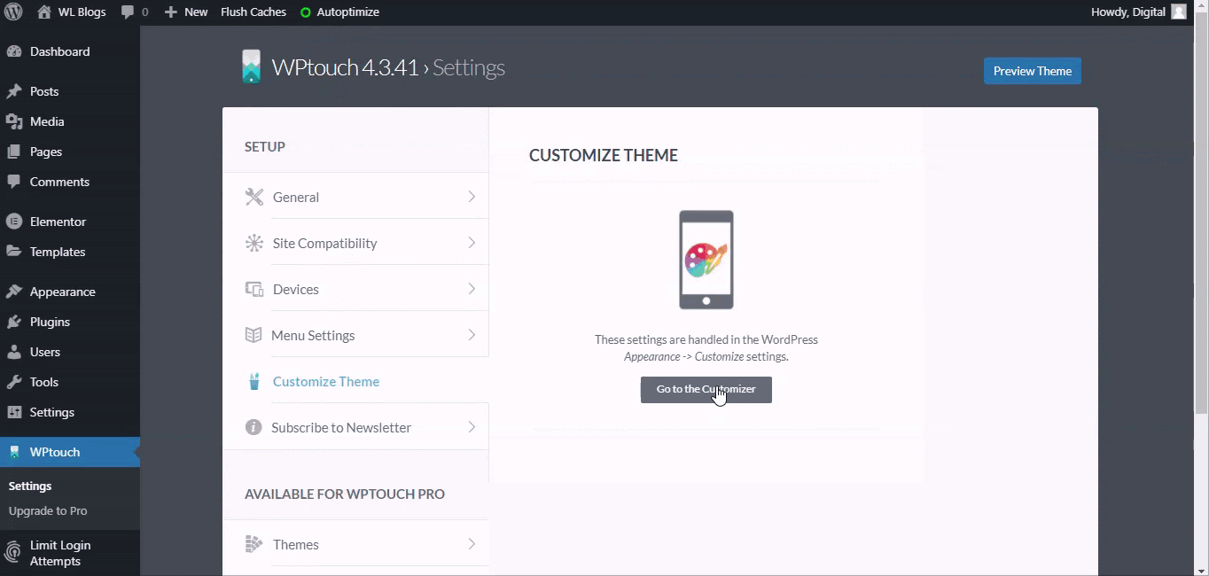Screen dimensions: 1209x576
Task: Click the General wrench-screwdriver icon
Action: 254,197
